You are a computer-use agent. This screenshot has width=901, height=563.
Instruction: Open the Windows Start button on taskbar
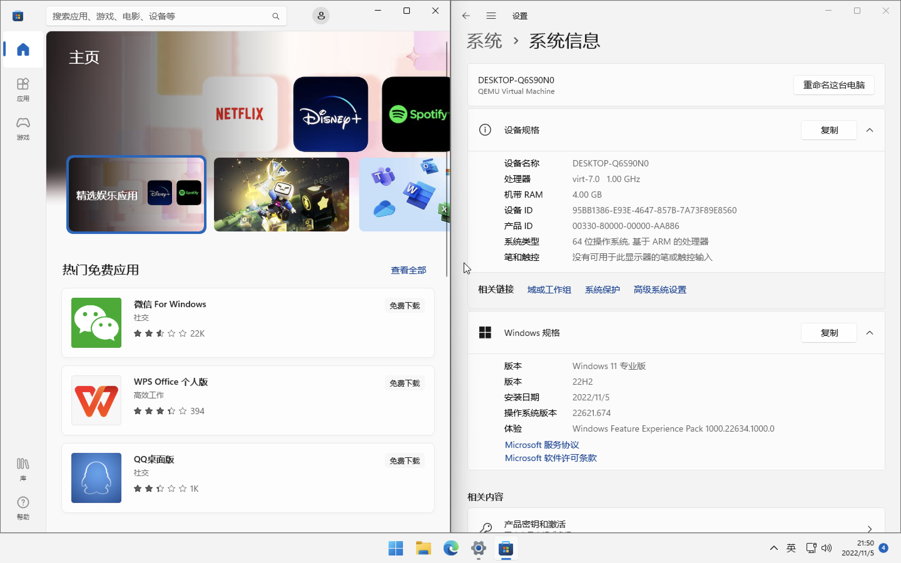395,548
